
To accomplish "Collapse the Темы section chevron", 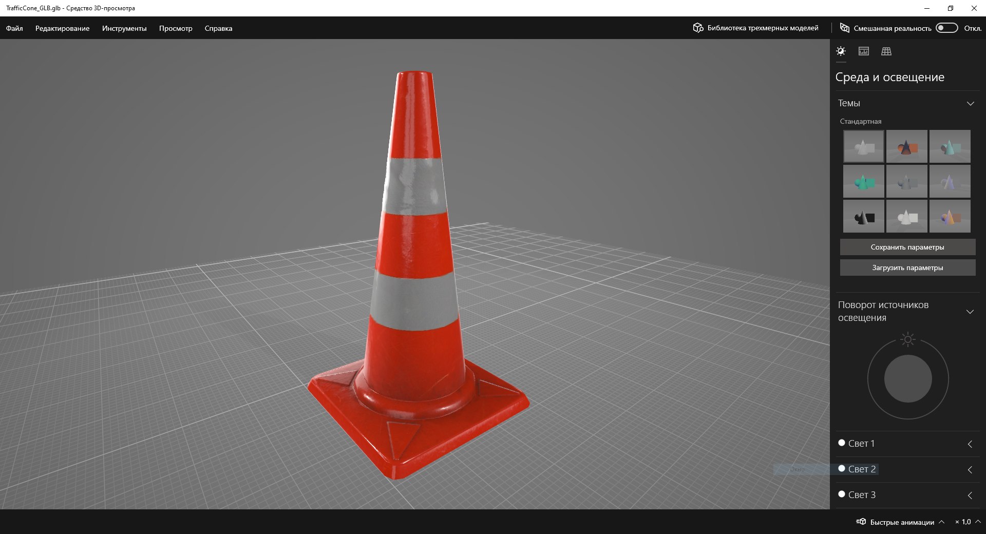I will click(970, 104).
